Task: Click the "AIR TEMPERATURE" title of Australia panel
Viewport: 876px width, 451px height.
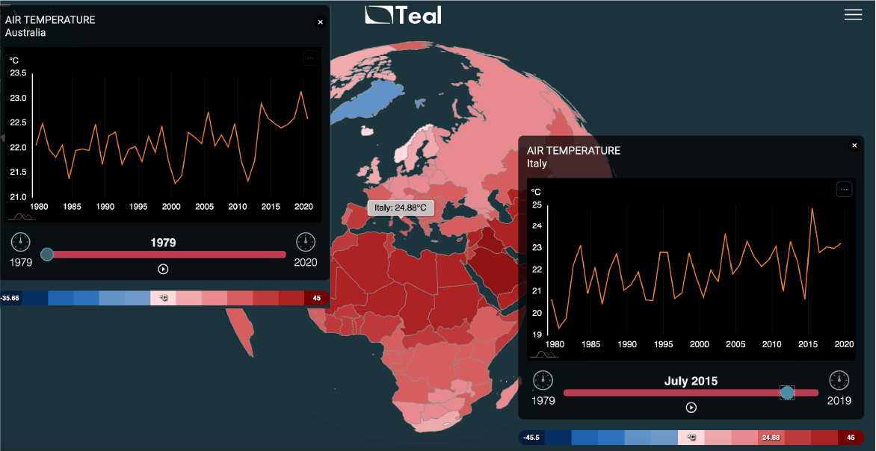Action: tap(50, 20)
